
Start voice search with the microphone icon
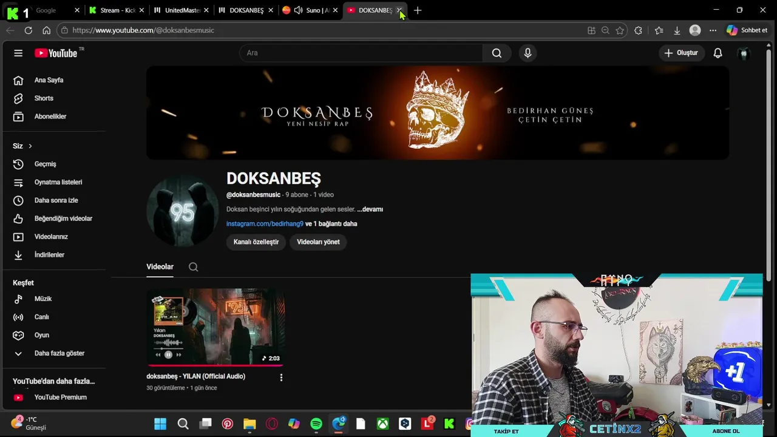[528, 53]
